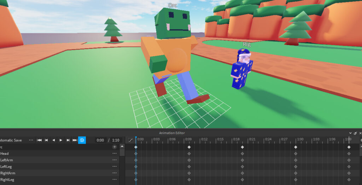Screen dimensions: 362x185
Task: Select the LeftArm keyframe at 0:20
Action: [243, 160]
